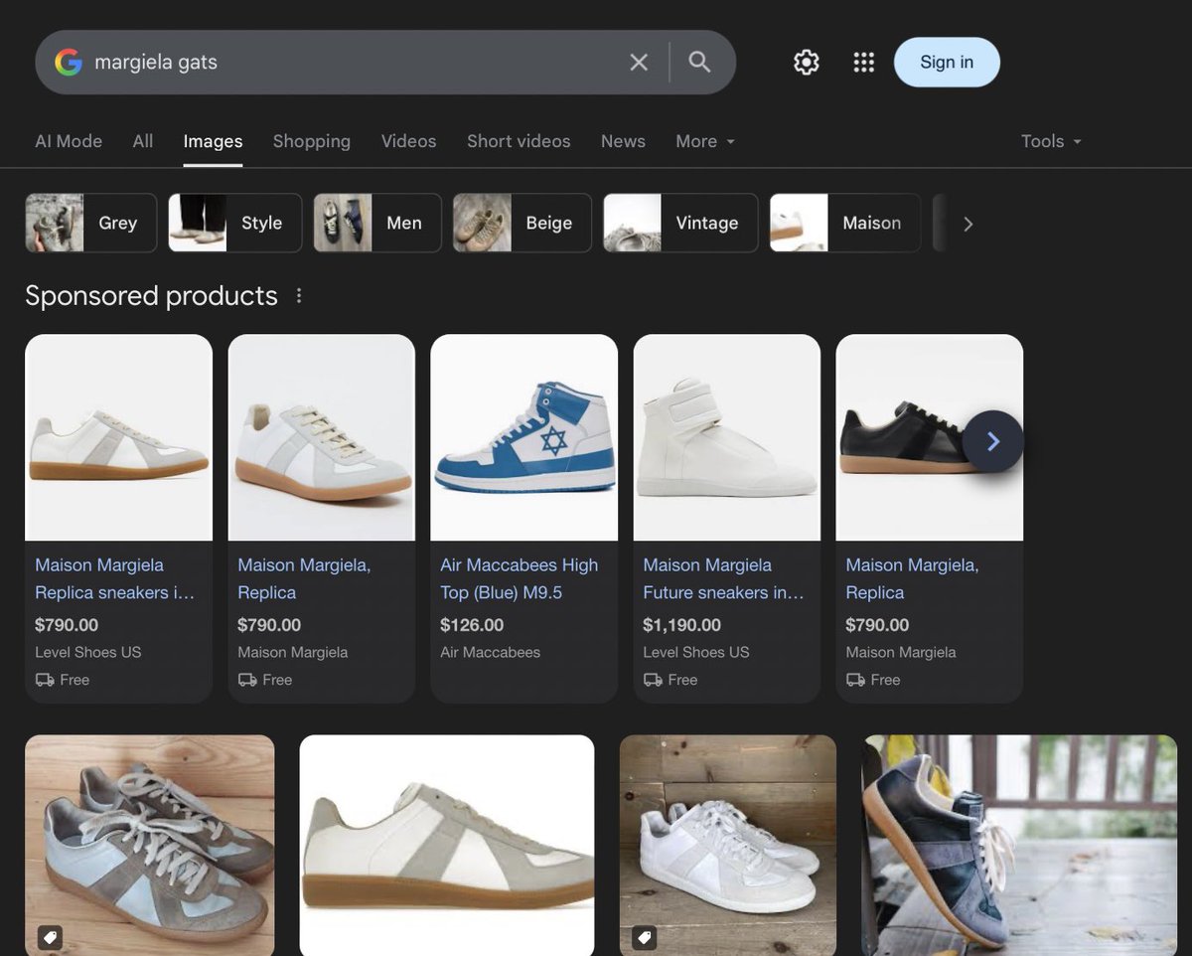Select the Images tab
This screenshot has width=1192, height=956.
pos(213,141)
